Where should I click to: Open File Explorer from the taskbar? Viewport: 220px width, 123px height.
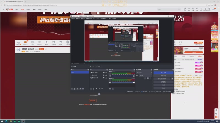pos(10,121)
